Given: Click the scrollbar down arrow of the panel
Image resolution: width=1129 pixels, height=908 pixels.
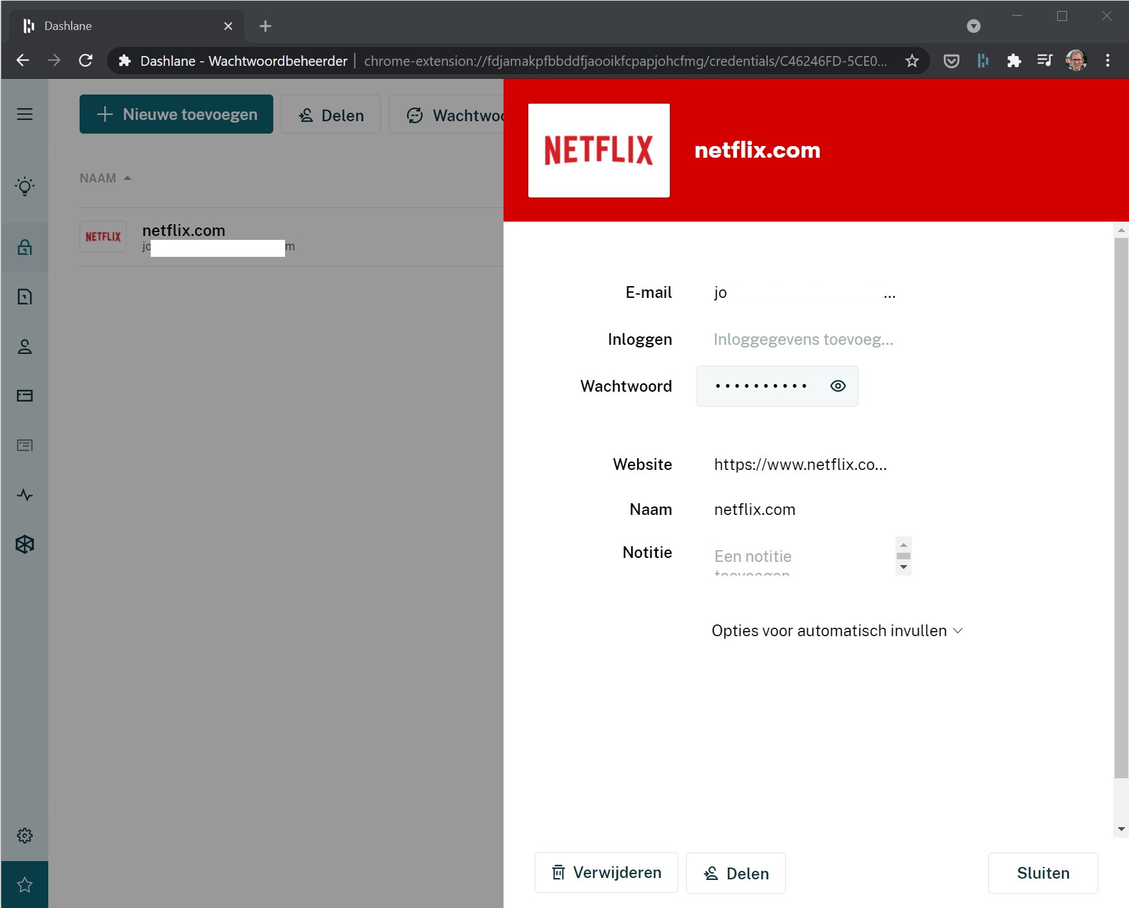Looking at the screenshot, I should [1121, 829].
